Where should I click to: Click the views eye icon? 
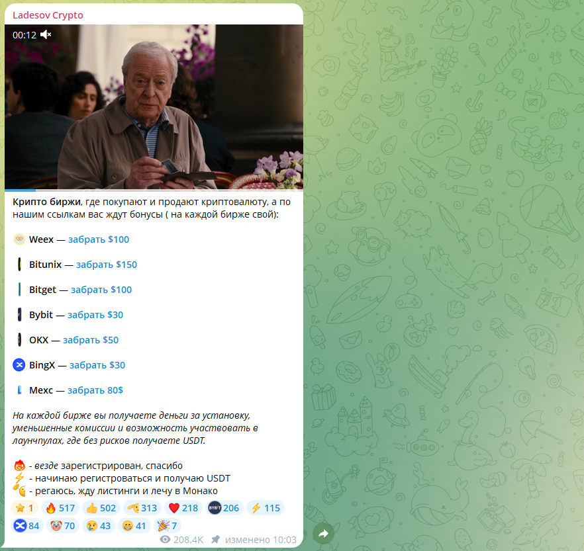(165, 540)
